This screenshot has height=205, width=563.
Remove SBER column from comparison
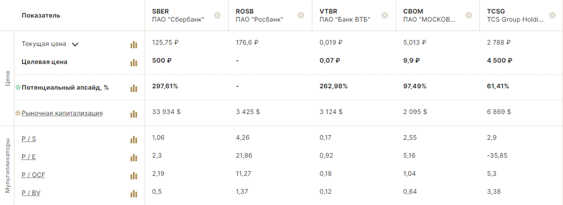click(x=217, y=15)
